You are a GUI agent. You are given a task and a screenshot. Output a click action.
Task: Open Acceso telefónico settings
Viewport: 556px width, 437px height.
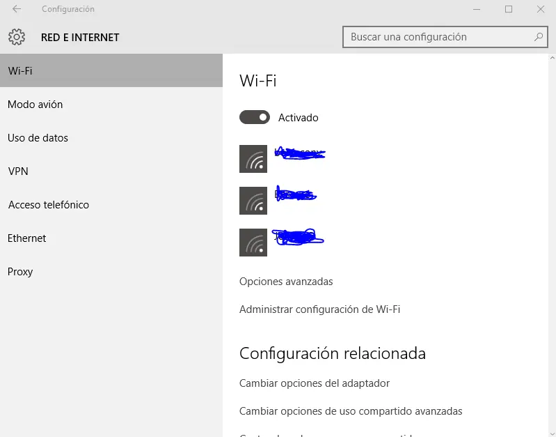[111, 205]
